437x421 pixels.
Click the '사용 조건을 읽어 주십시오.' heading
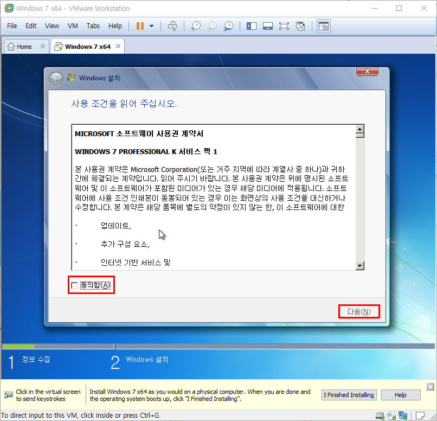(124, 104)
